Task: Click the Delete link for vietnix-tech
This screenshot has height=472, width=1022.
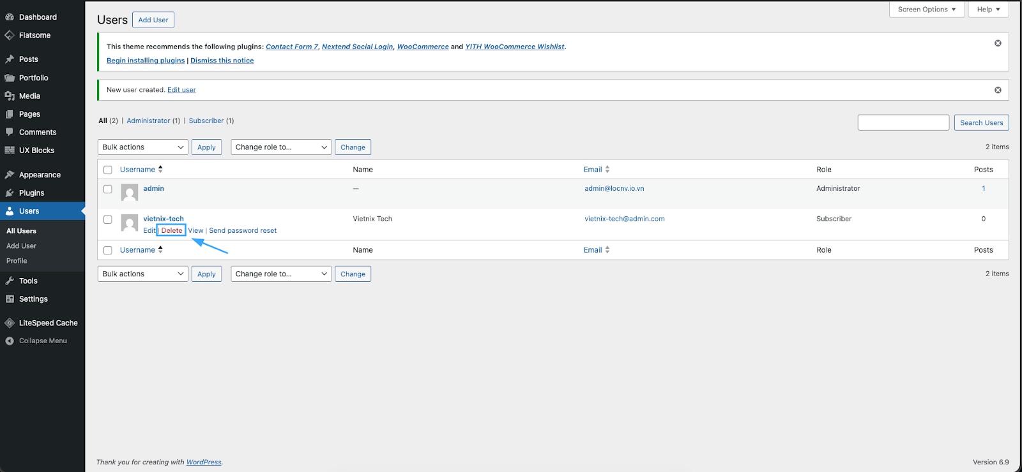Action: [x=172, y=230]
